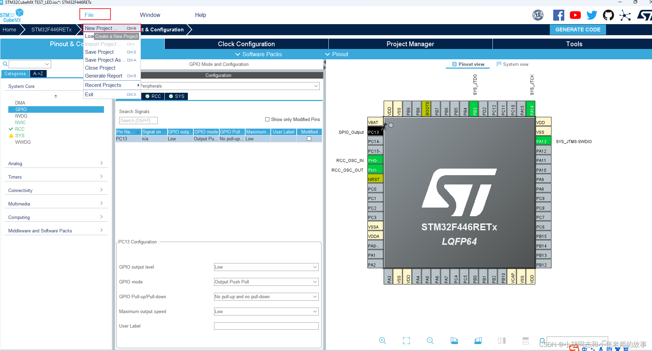Expand Middleware and Software Packs
This screenshot has height=351, width=652.
pos(56,231)
